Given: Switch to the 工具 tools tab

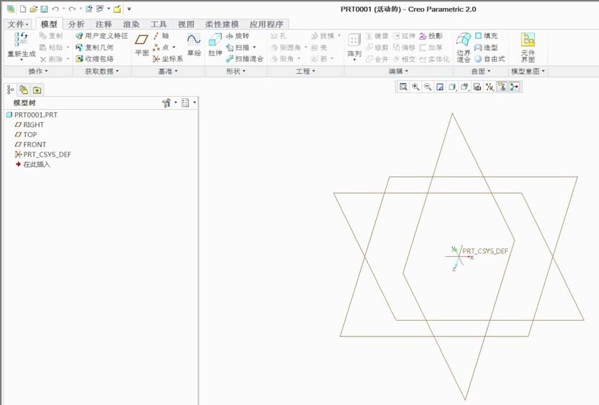Looking at the screenshot, I should [x=159, y=24].
